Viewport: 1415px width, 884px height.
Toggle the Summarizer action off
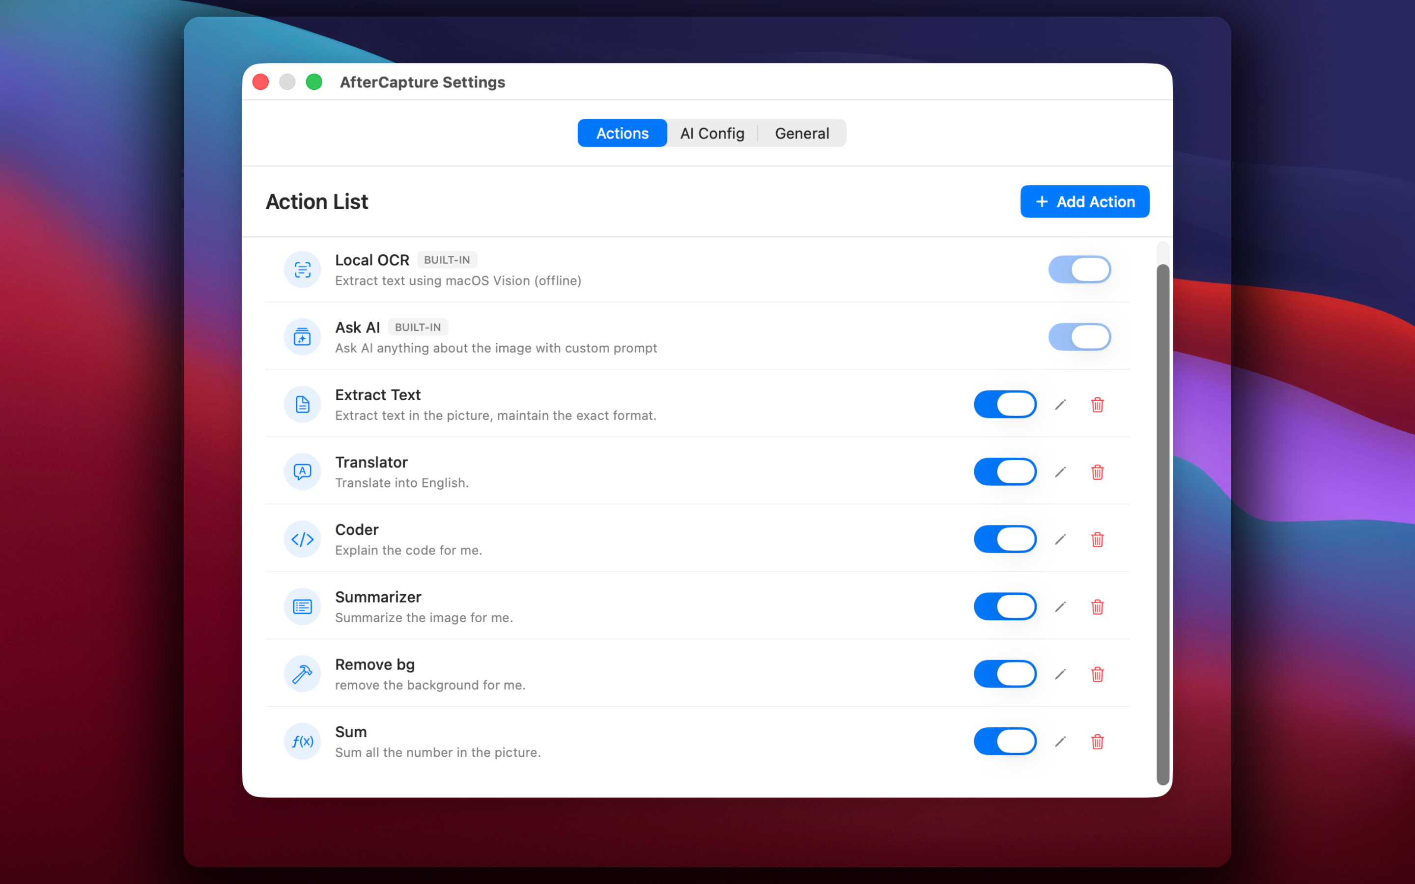click(1005, 607)
